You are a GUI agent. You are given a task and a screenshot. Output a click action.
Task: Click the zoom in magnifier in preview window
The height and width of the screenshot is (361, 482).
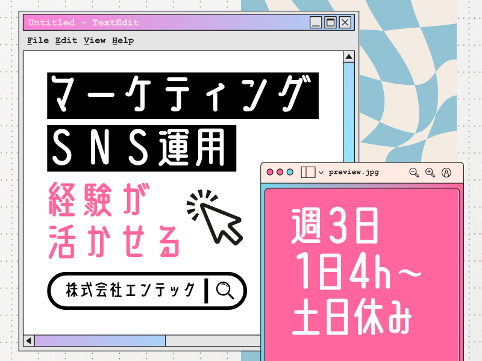point(430,172)
